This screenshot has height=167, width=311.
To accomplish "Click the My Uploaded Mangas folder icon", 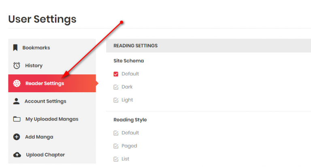I will pos(17,119).
